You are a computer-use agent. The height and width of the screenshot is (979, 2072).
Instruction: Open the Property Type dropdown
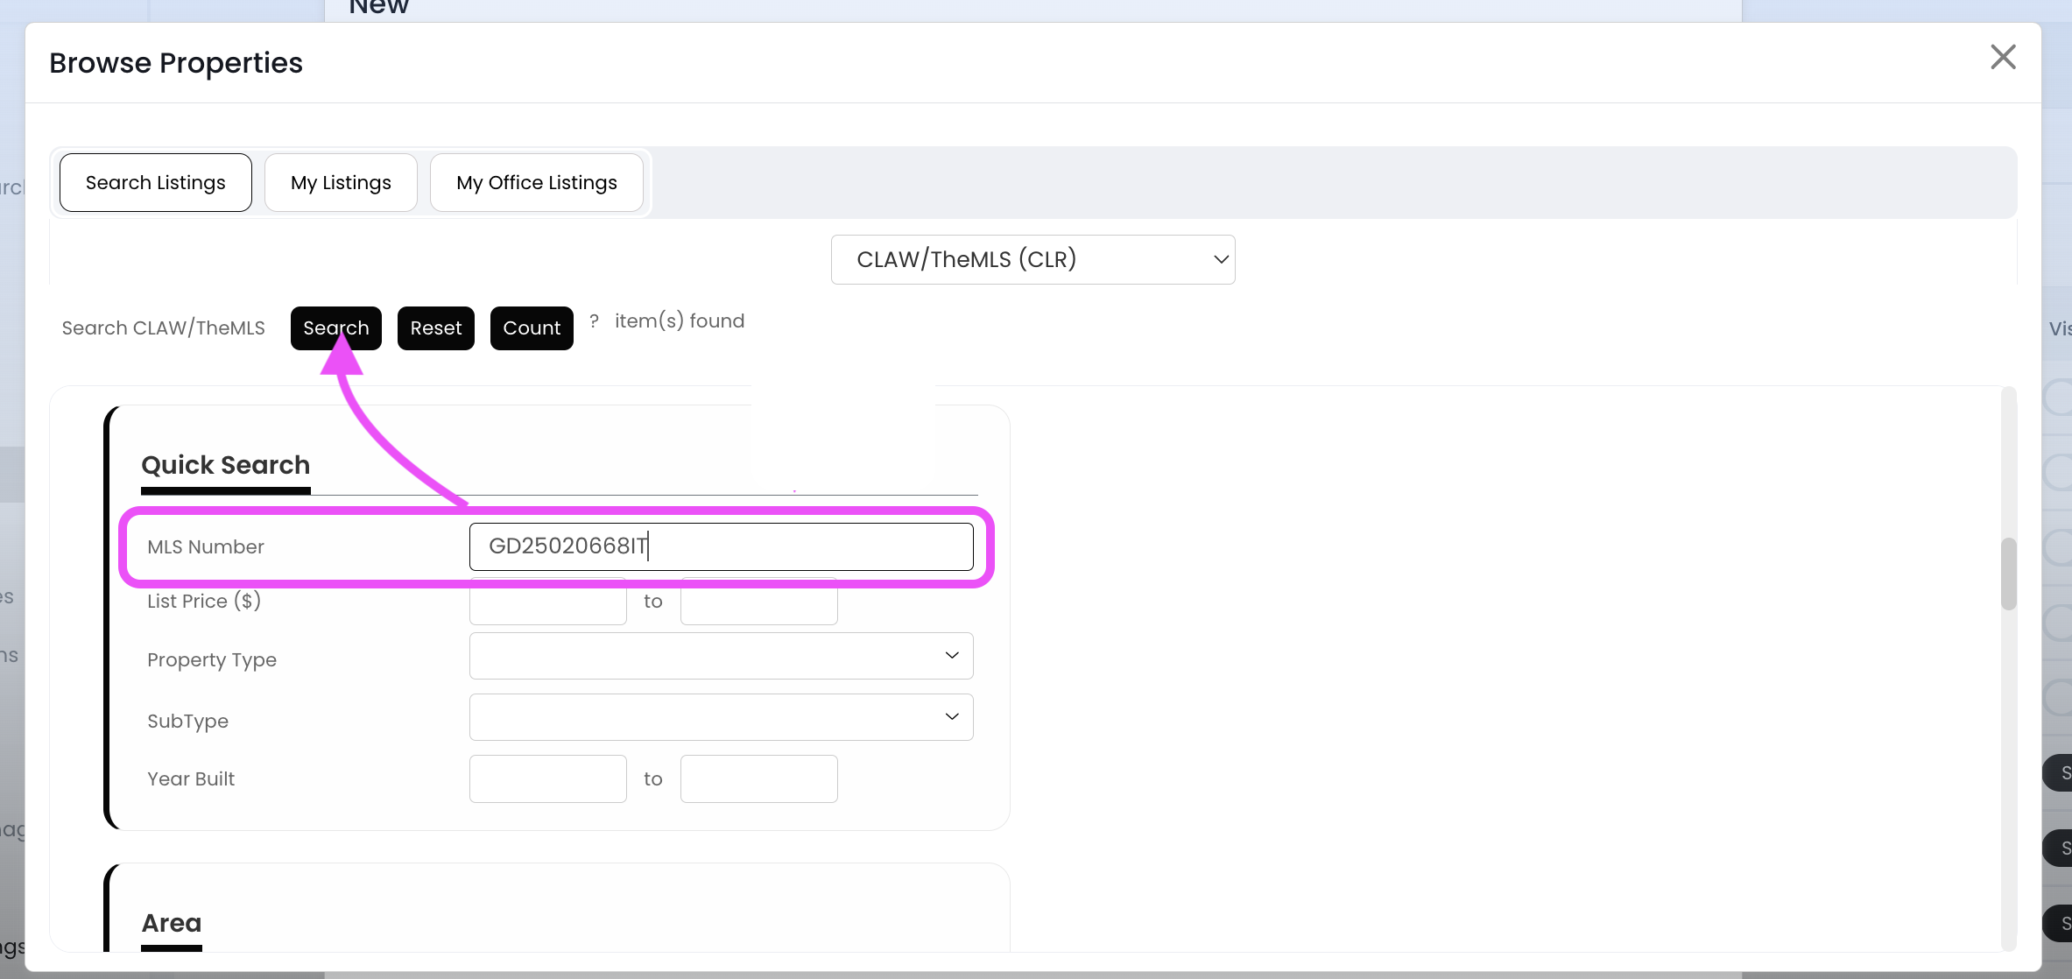tap(720, 656)
